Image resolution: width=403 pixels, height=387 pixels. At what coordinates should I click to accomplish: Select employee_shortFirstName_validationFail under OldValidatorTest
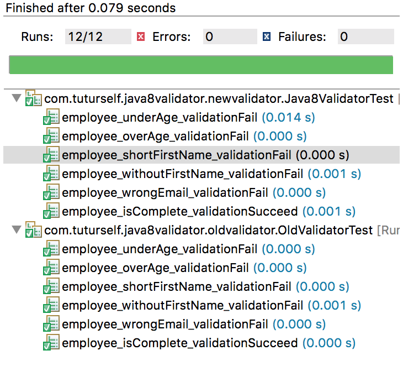[x=177, y=287]
